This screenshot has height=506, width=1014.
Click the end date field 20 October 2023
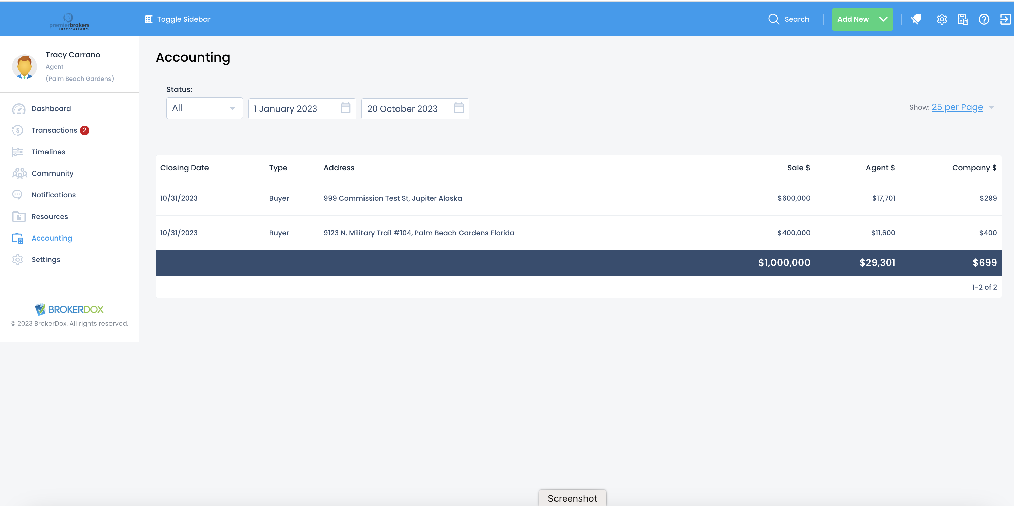(415, 109)
